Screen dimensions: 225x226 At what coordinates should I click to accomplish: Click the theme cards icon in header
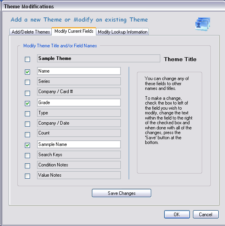202,24
